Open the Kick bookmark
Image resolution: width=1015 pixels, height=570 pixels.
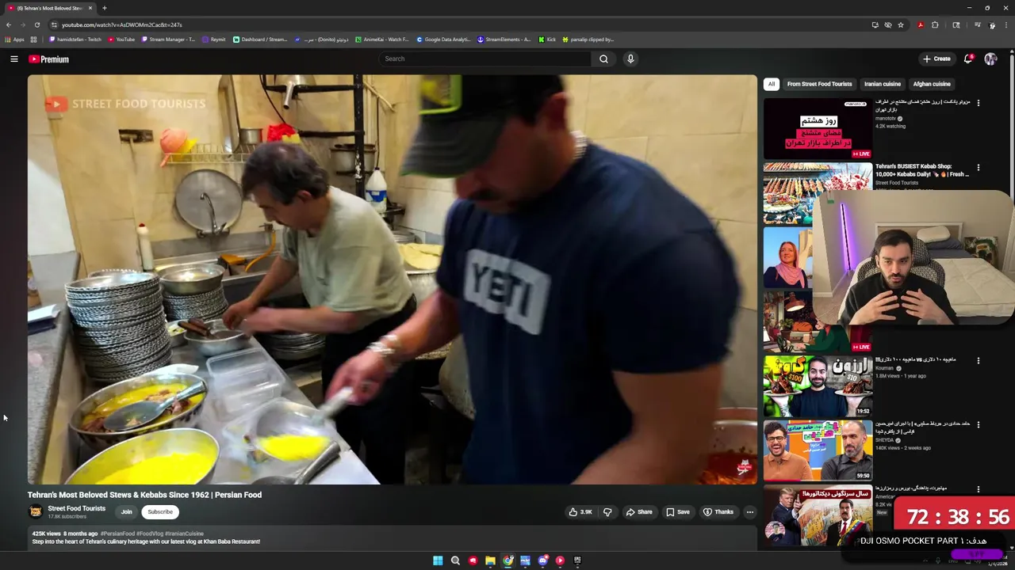(x=547, y=40)
